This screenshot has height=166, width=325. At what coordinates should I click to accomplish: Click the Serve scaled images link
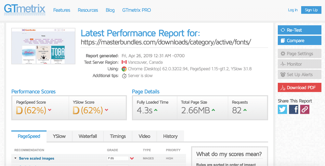[x=36, y=159]
